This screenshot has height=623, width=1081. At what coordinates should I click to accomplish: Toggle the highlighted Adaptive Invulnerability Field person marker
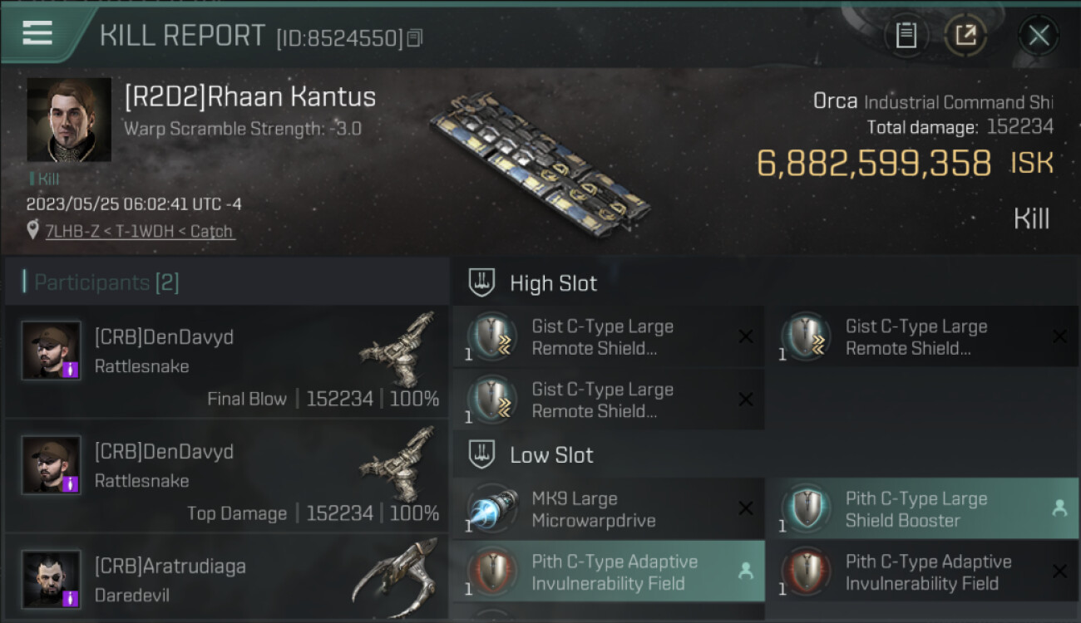746,571
